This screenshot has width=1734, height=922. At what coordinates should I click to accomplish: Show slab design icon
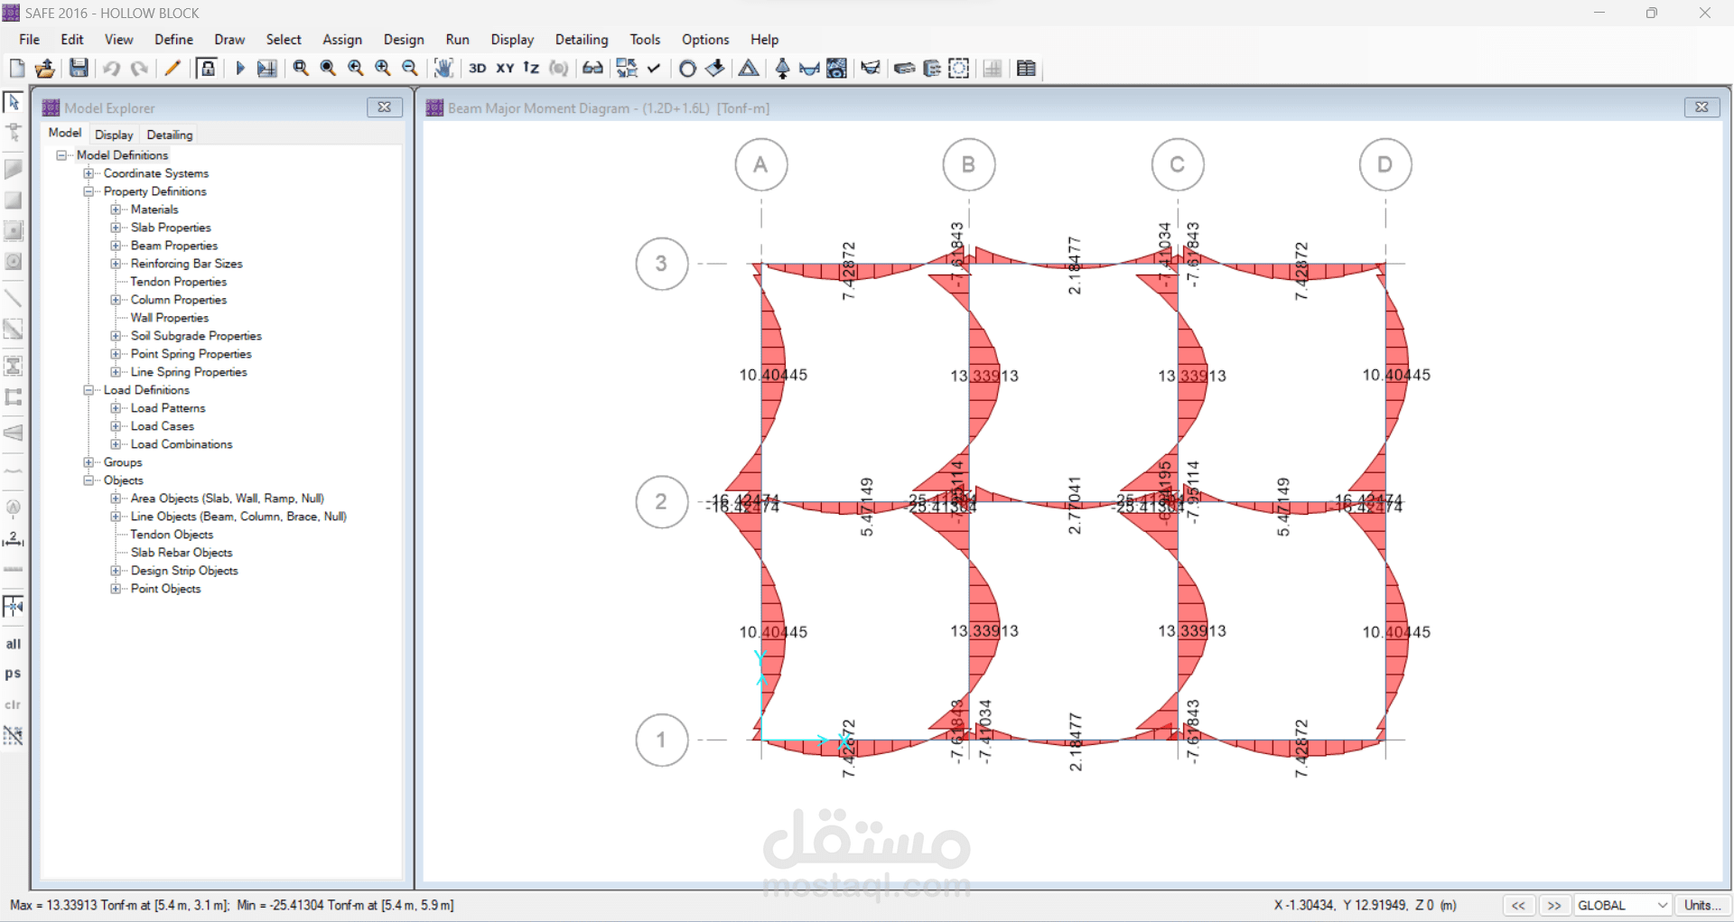pos(904,69)
